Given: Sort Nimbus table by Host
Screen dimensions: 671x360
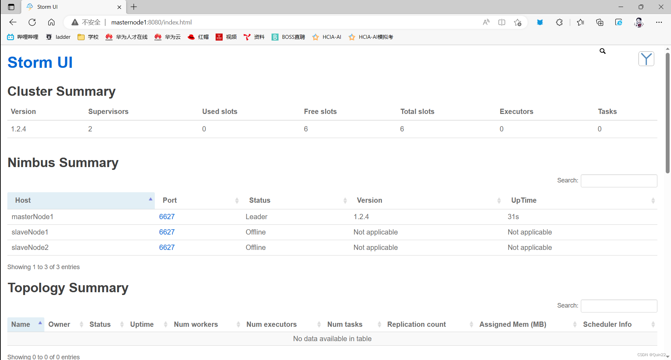Looking at the screenshot, I should coord(81,200).
